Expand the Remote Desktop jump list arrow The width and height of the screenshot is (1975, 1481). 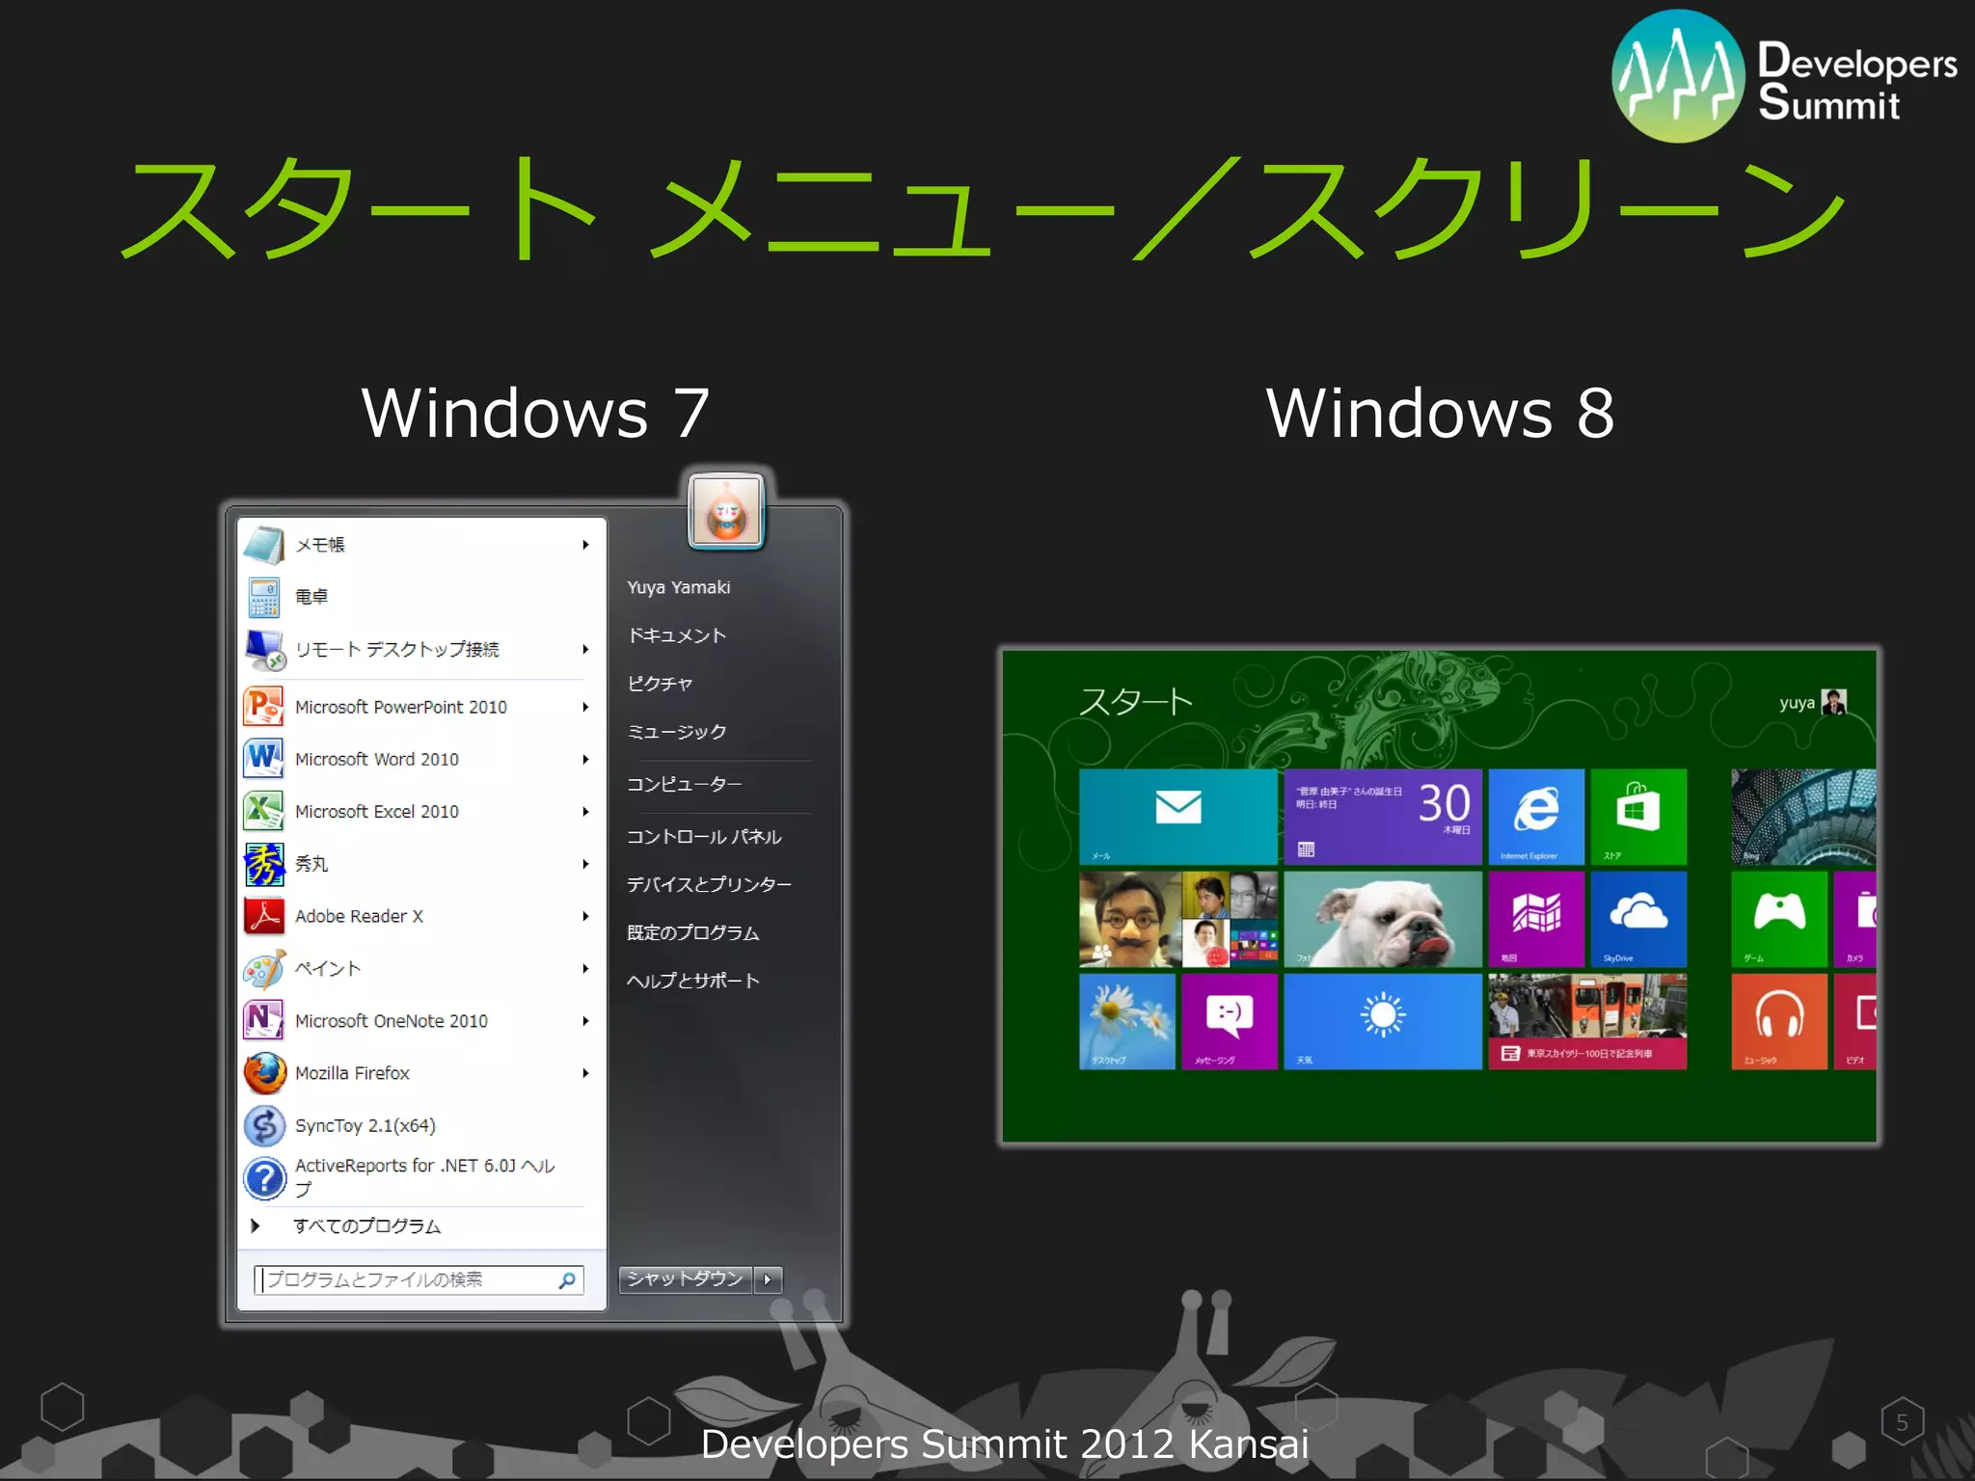585,649
